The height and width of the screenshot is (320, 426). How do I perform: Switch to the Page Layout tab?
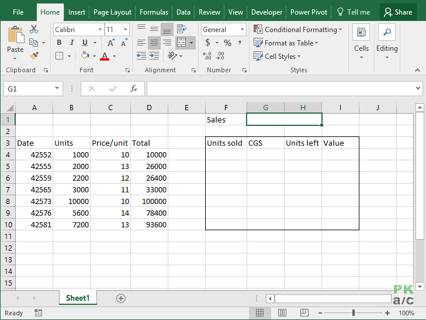[x=112, y=12]
